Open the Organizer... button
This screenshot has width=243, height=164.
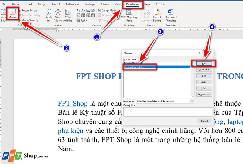(x=204, y=94)
